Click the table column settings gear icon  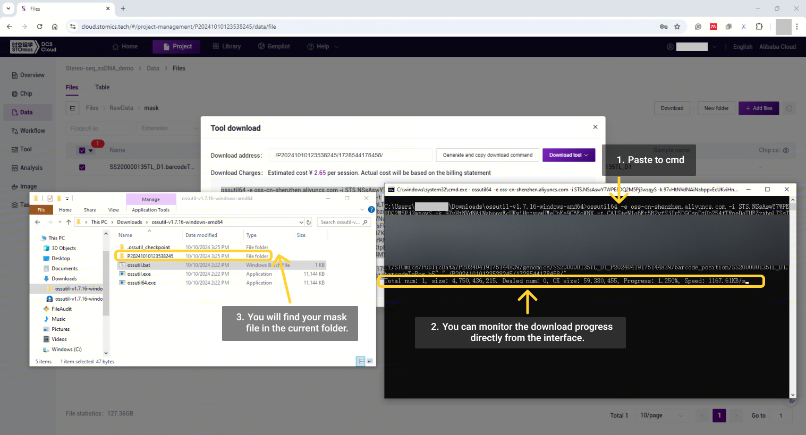point(786,150)
